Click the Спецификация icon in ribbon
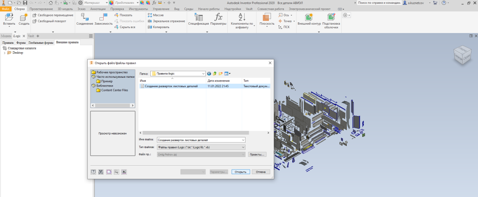Image resolution: width=478 pixels, height=197 pixels. tap(198, 17)
